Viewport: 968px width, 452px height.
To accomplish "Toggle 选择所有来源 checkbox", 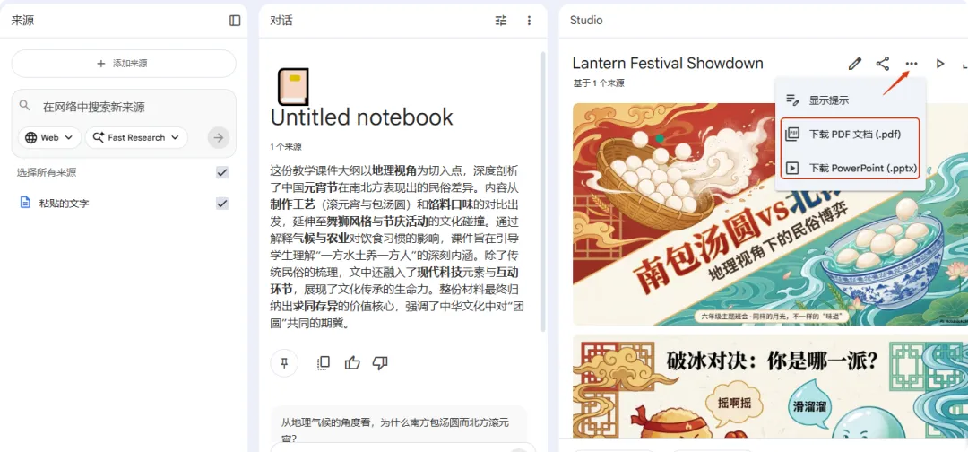I will coord(222,173).
